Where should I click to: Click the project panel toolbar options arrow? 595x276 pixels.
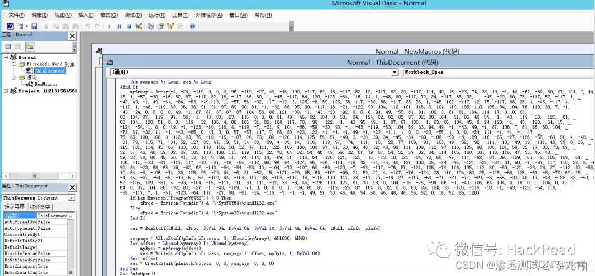(x=74, y=48)
